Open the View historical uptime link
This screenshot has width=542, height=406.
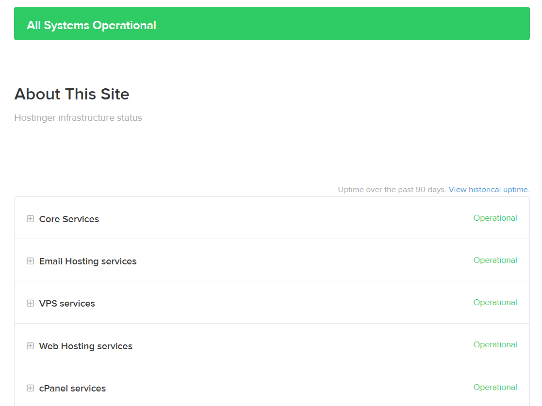(x=489, y=190)
